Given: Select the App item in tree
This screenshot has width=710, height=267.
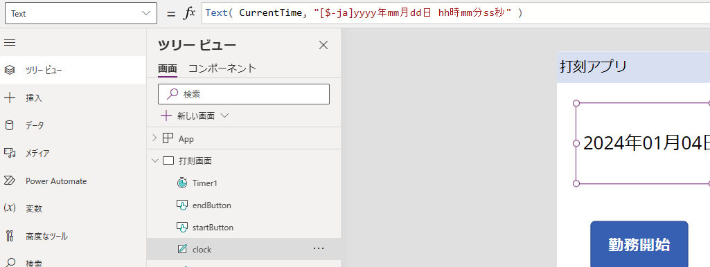Looking at the screenshot, I should tap(186, 139).
